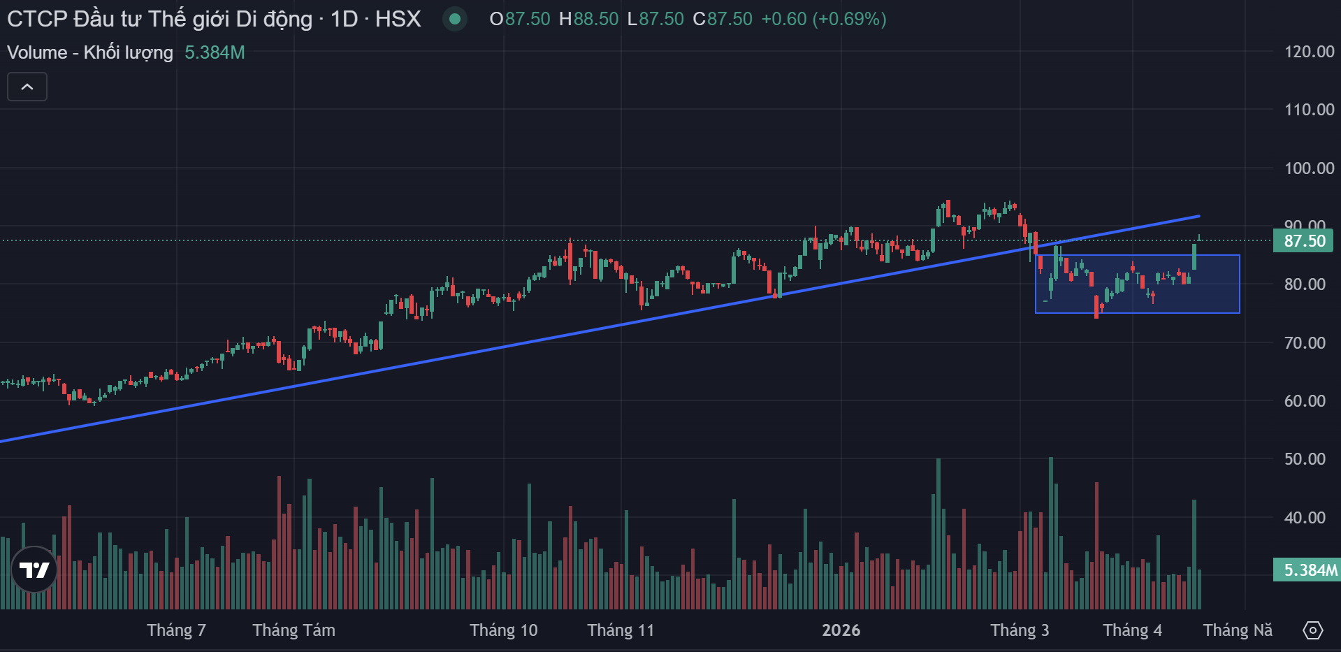Open chart settings gear icon
Screen dimensions: 1341x652
click(1312, 630)
